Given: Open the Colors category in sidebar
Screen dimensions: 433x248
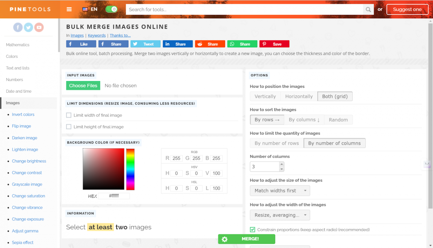Looking at the screenshot, I should (x=12, y=56).
